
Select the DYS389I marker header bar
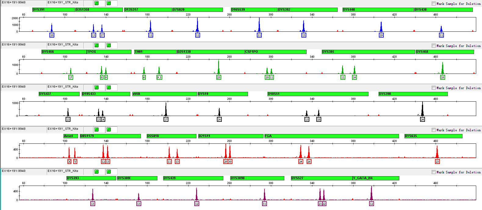coord(137,178)
